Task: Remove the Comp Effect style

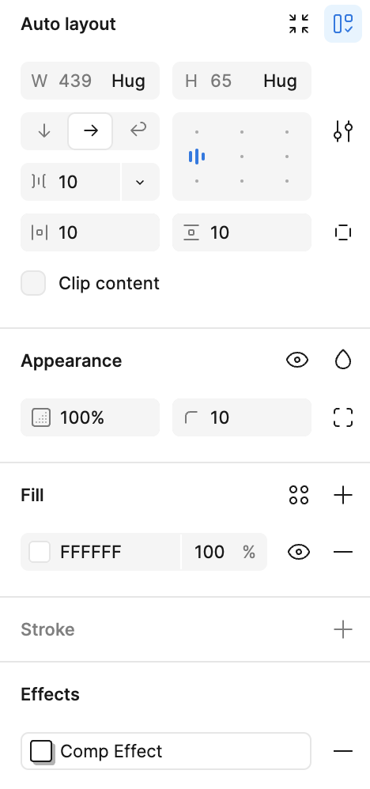Action: point(343,751)
